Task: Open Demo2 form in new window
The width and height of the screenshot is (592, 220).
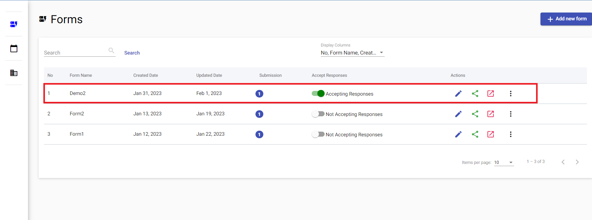Action: click(491, 93)
